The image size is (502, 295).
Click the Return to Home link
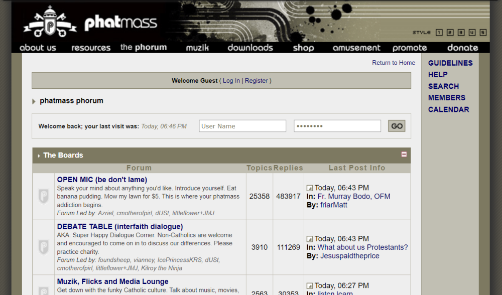[394, 63]
